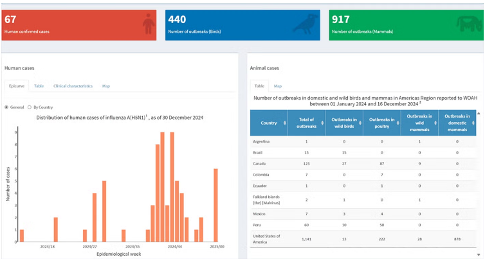This screenshot has height=259, width=494.
Task: Click the scroll down arrow of the table
Action: (478, 255)
